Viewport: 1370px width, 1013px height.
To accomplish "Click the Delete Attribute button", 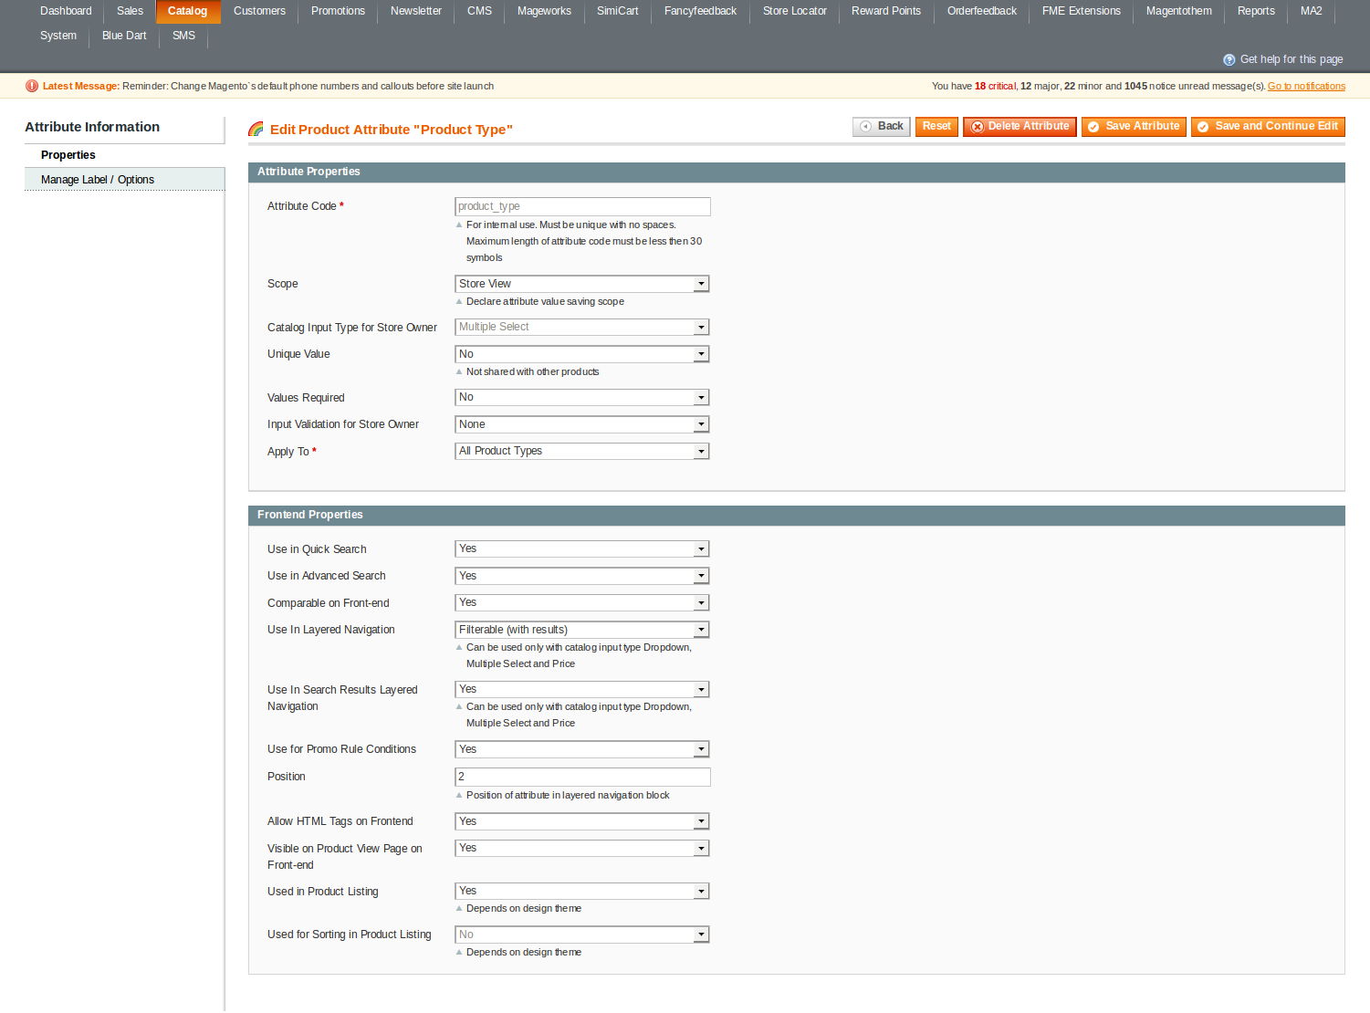I will tap(1019, 127).
